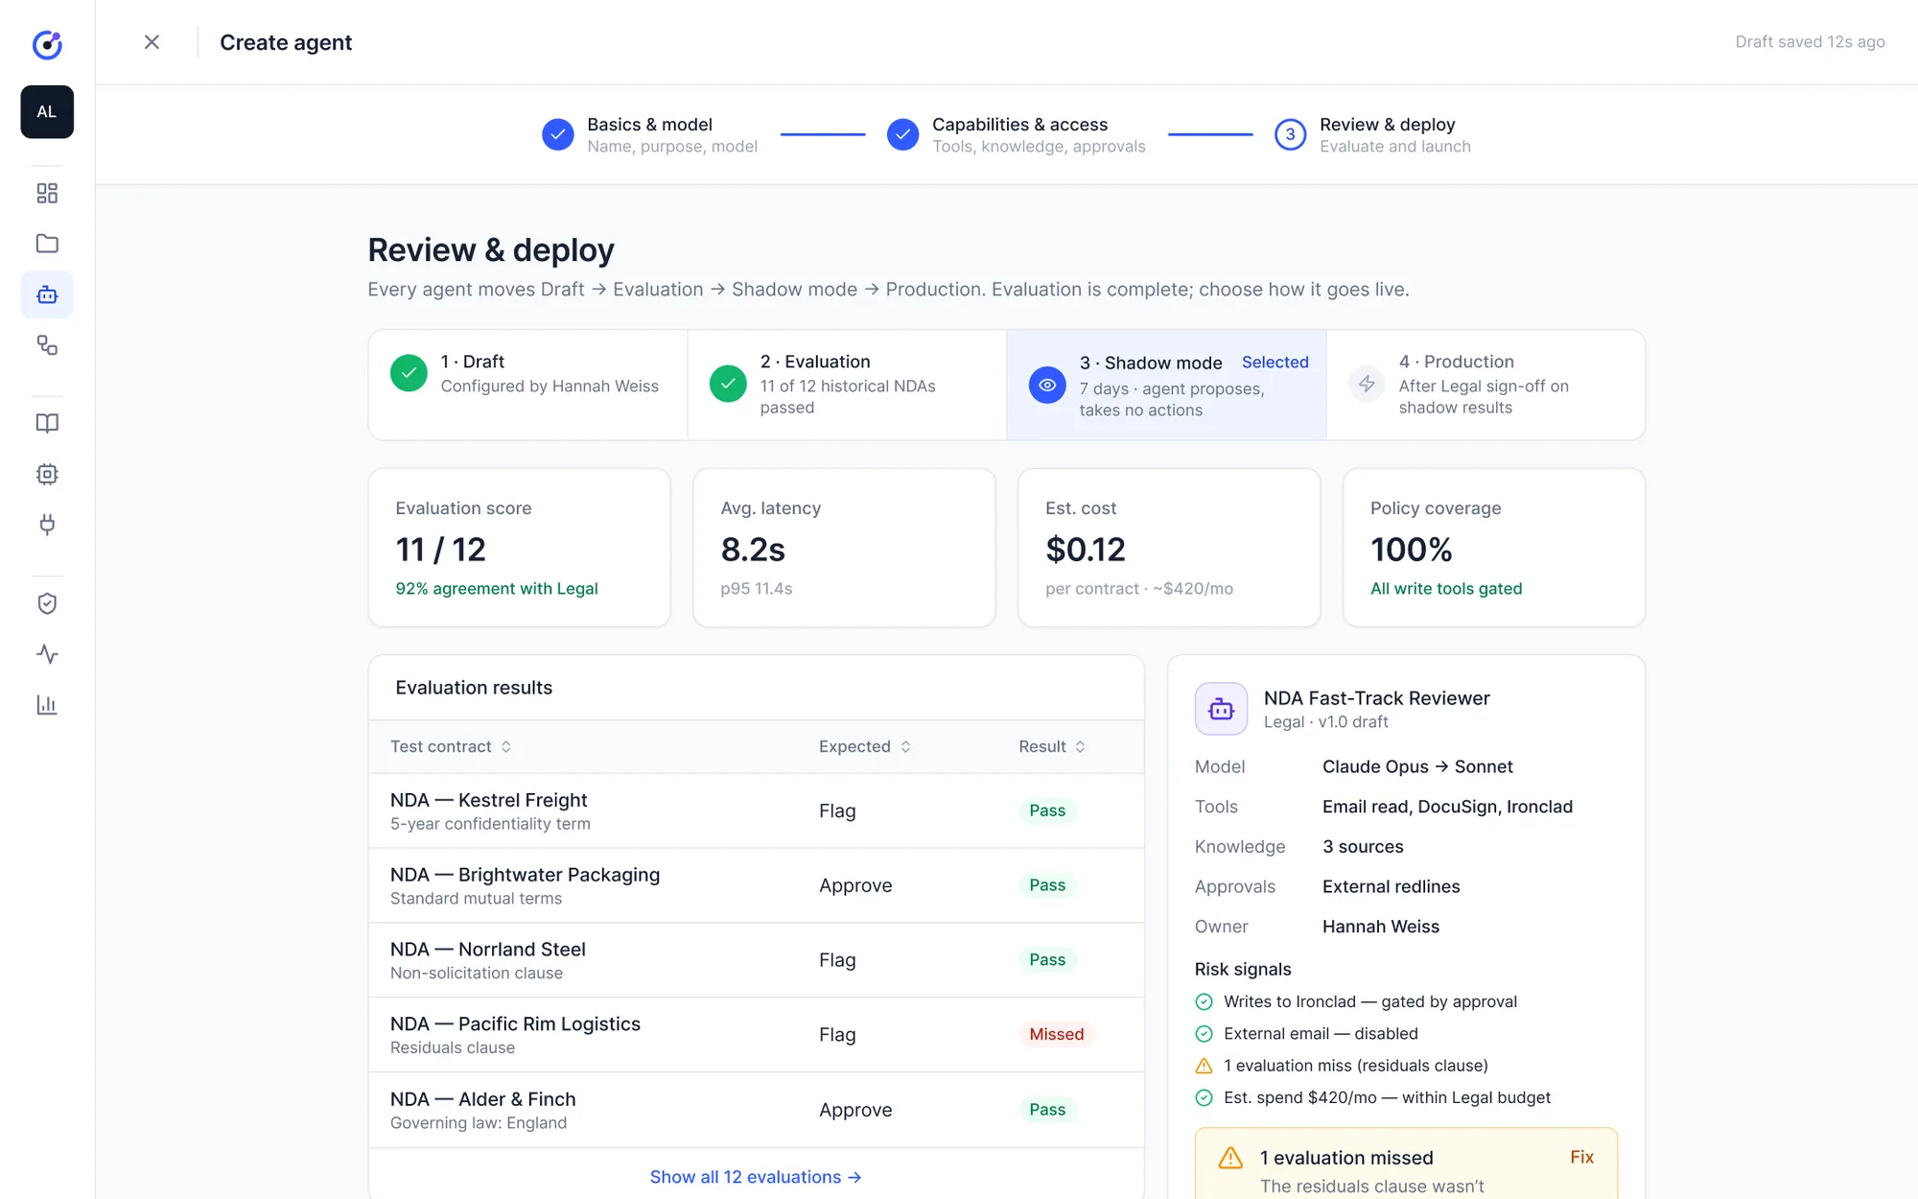Click the Avg. latency 8.2s card

pos(844,548)
